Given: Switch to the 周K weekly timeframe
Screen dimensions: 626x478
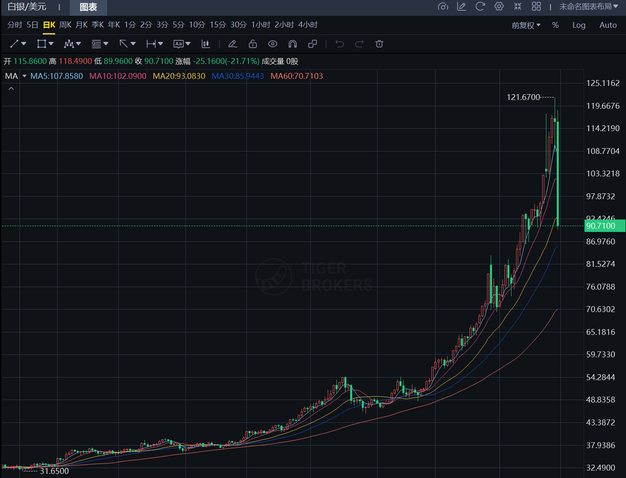Looking at the screenshot, I should click(65, 25).
